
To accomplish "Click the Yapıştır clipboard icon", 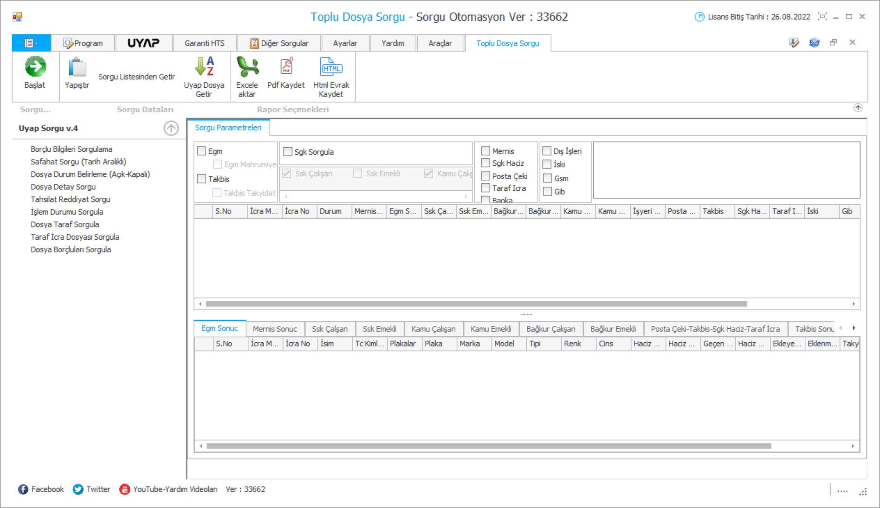I will (x=77, y=67).
